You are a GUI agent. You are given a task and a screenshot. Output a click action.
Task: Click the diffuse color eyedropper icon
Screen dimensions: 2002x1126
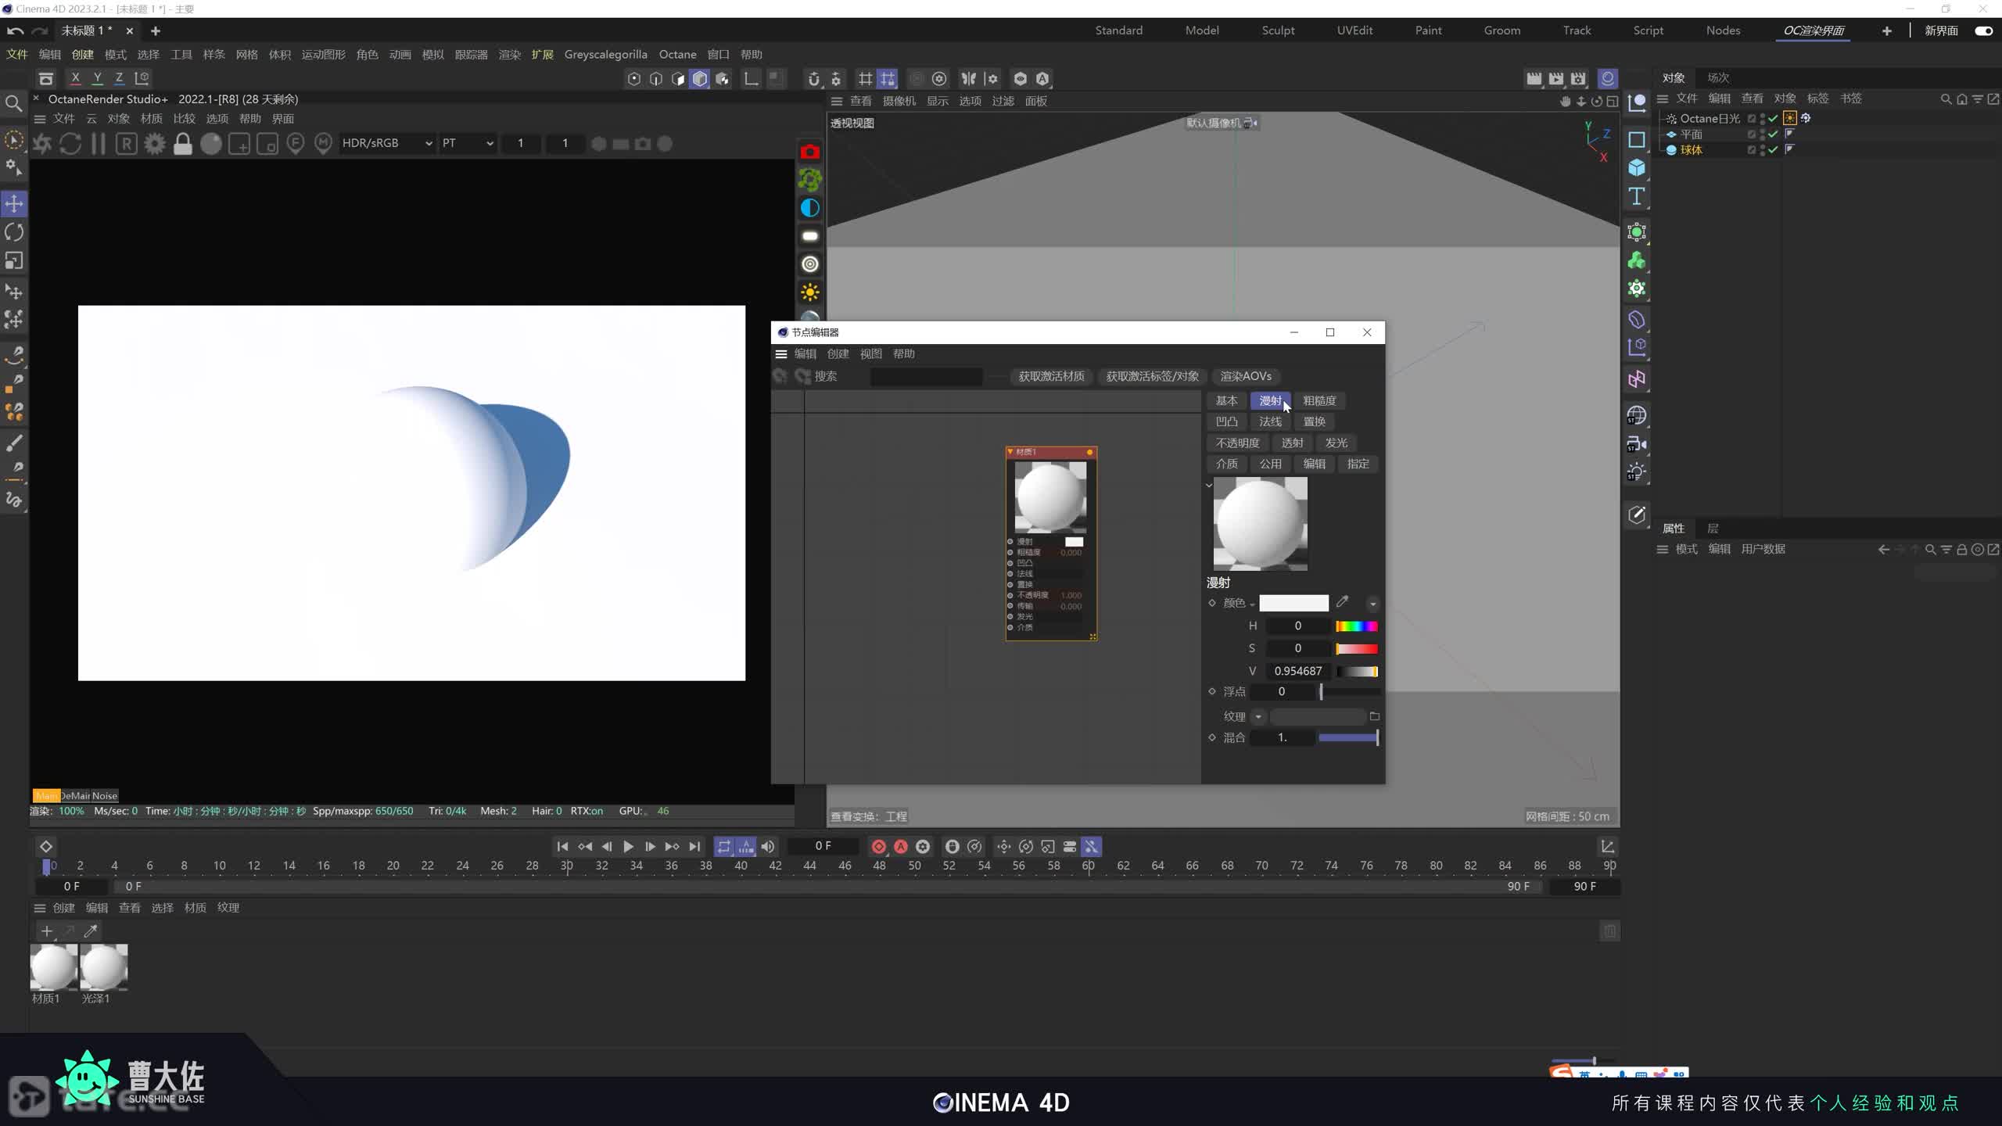[x=1342, y=602]
